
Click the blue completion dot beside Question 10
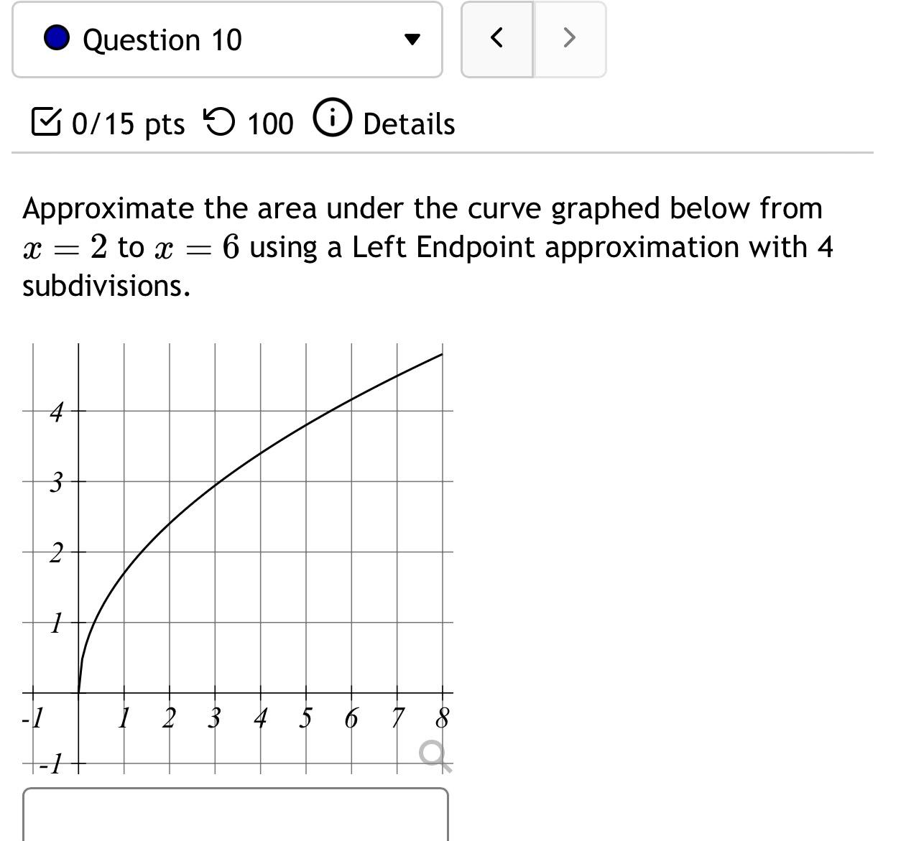58,40
